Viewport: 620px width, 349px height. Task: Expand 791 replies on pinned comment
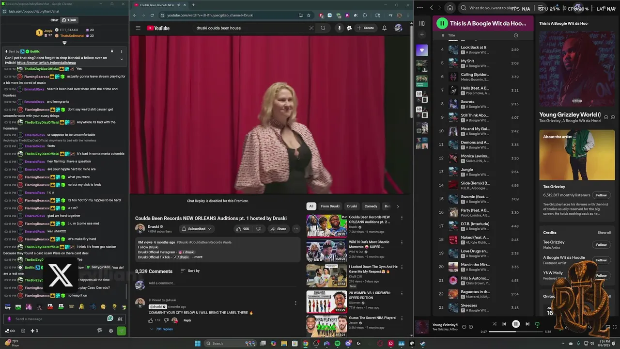pos(161,329)
